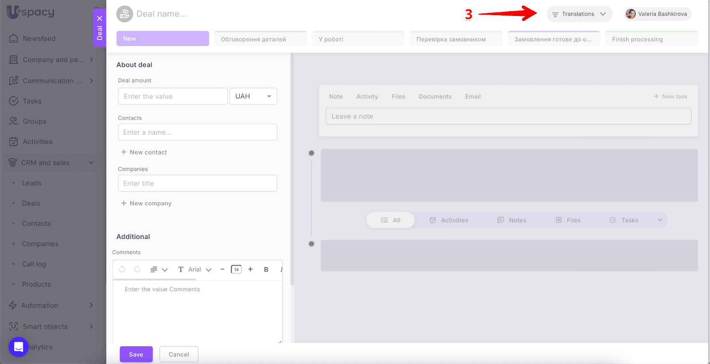Decrease font size with the minus icon

[x=222, y=269]
